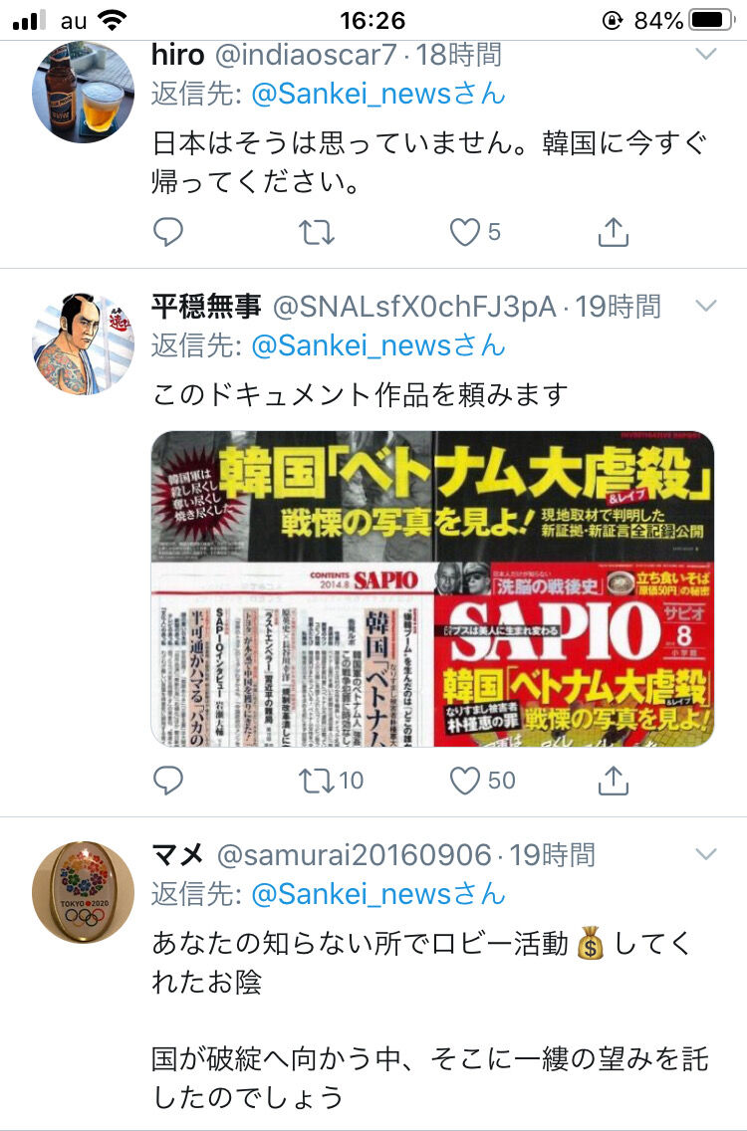The width and height of the screenshot is (747, 1131).
Task: Open dropdown chevron on 平穏無事's tweet
Action: pos(706,306)
